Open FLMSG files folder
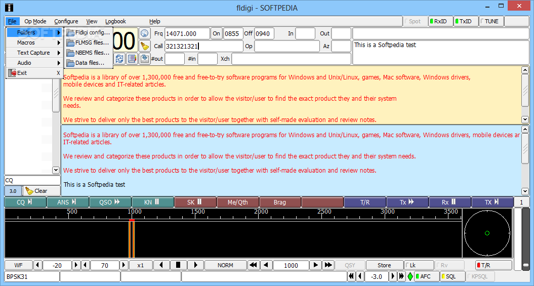 pos(89,43)
